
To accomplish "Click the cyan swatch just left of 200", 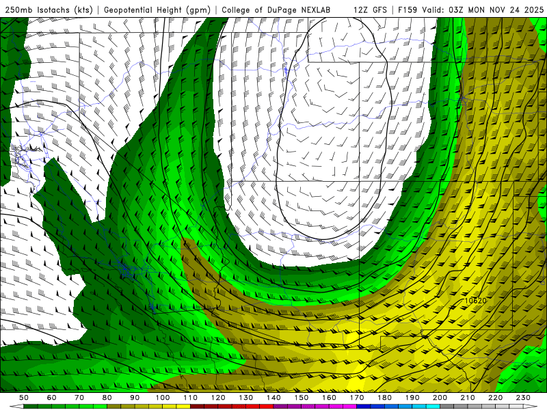I will tap(433, 407).
